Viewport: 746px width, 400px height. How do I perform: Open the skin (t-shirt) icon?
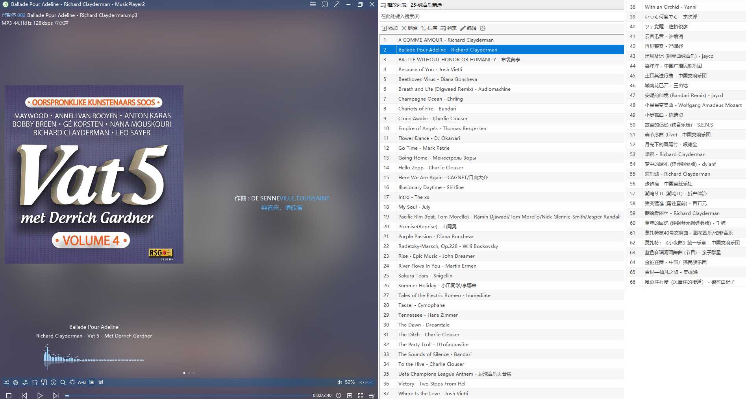coord(35,382)
